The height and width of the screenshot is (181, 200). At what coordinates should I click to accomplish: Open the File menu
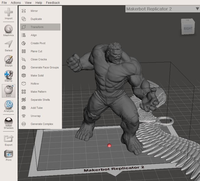(x=4, y=3)
